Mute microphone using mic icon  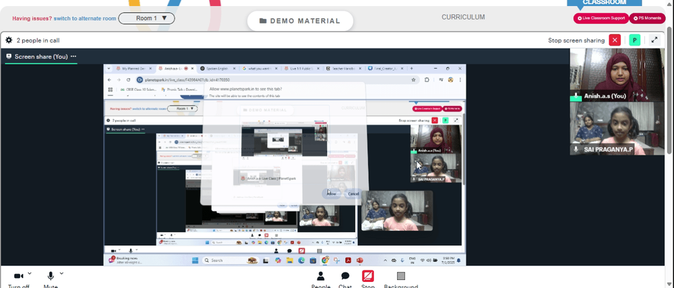(51, 276)
